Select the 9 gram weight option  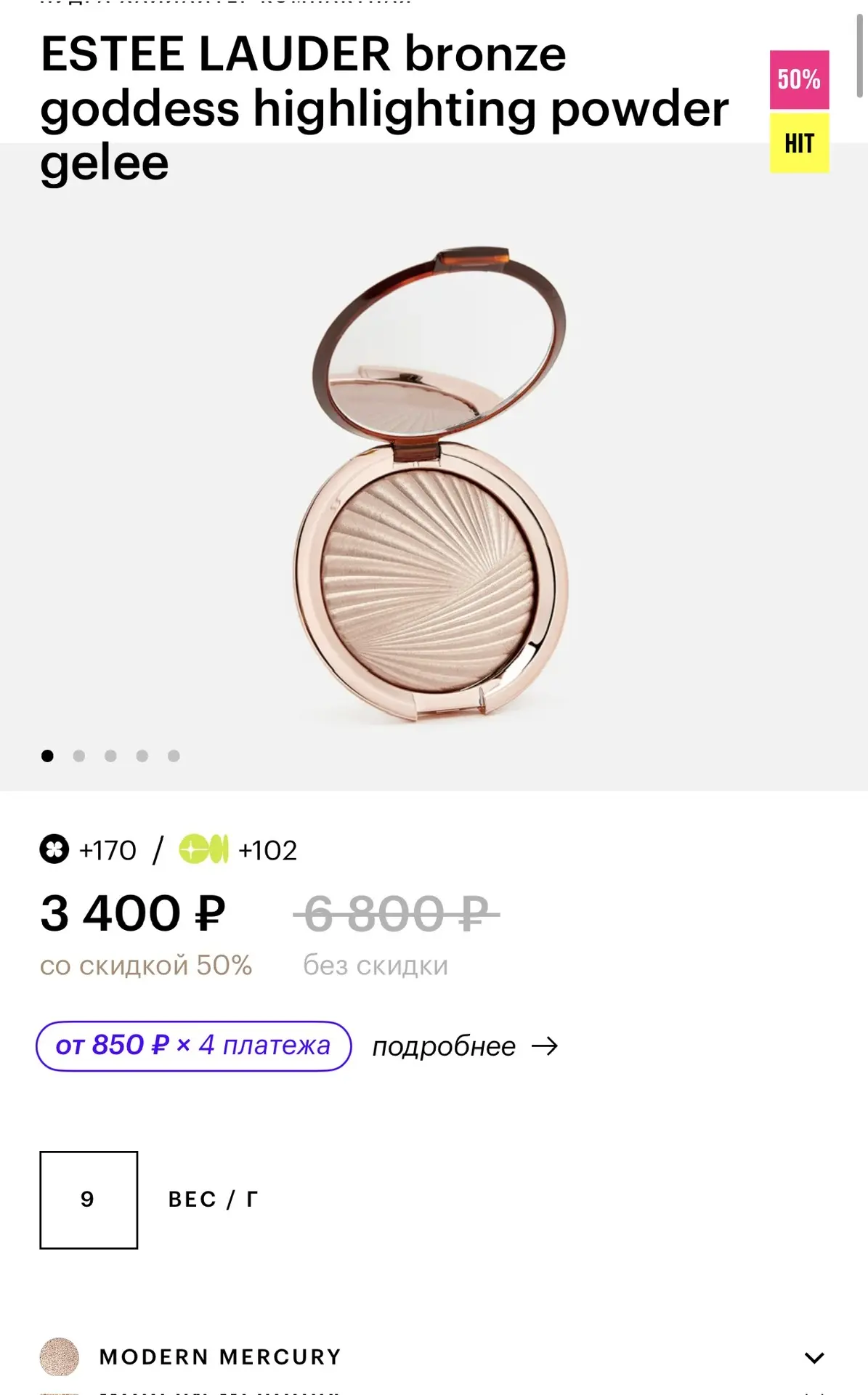coord(89,1200)
